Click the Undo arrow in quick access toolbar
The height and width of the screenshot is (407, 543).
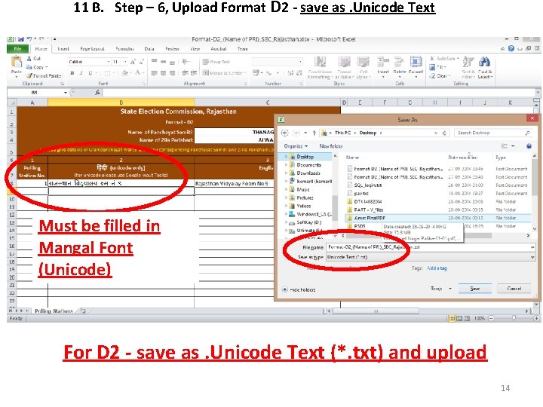(x=29, y=39)
